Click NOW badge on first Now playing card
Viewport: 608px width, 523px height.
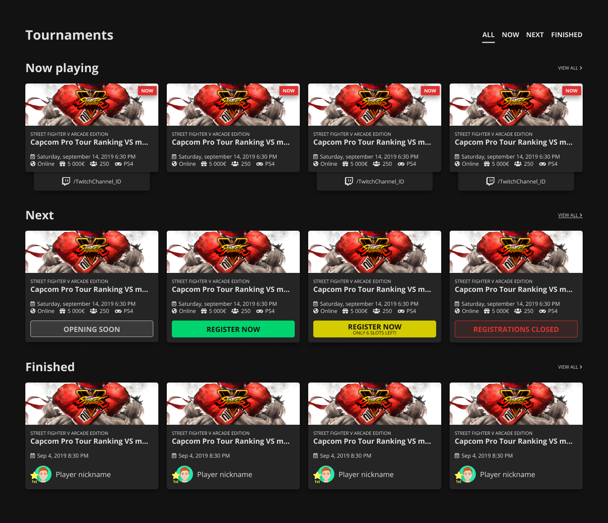click(x=147, y=91)
